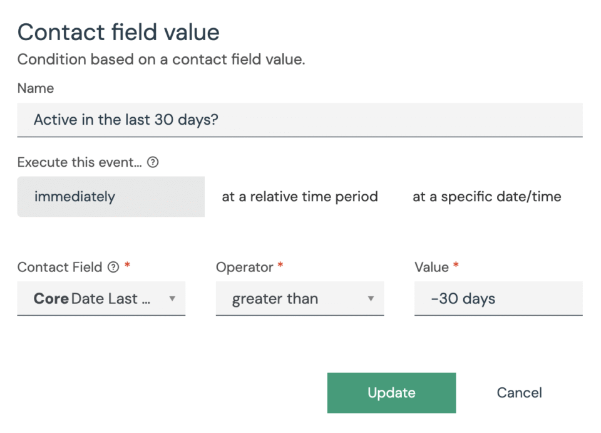Switch to the at a specific date/time option
Viewport: 601px width, 433px height.
point(486,197)
